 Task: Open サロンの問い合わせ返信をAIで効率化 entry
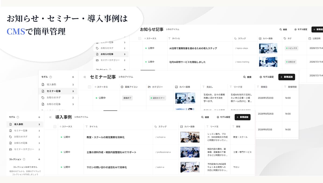pyautogui.click(x=107, y=167)
